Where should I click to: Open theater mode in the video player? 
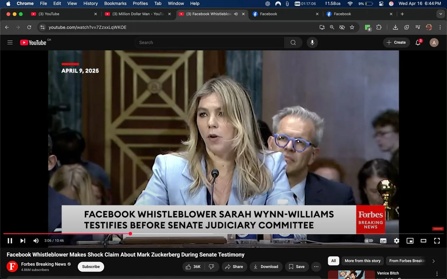(423, 241)
